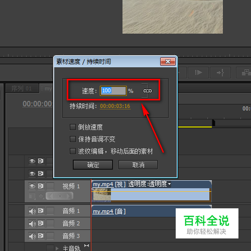
Task: Expand the 主音轨 track triangle
Action: pos(57,248)
